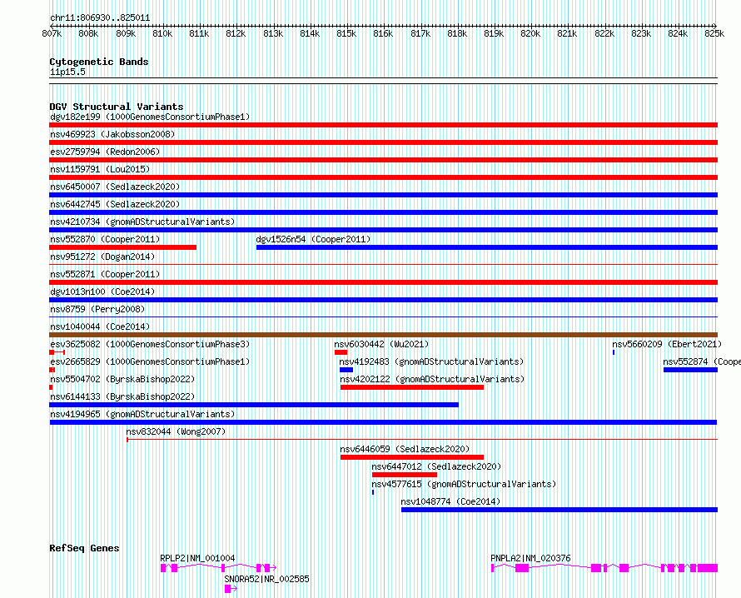Open dgv1526n54 (Cooper2011) variant label
The height and width of the screenshot is (598, 741).
(313, 239)
